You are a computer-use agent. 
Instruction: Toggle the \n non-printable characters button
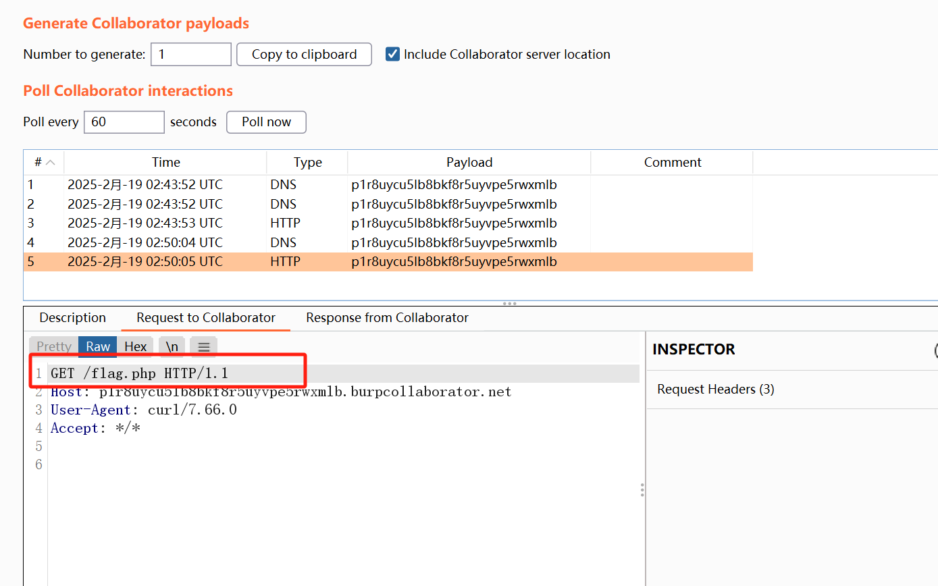(172, 346)
